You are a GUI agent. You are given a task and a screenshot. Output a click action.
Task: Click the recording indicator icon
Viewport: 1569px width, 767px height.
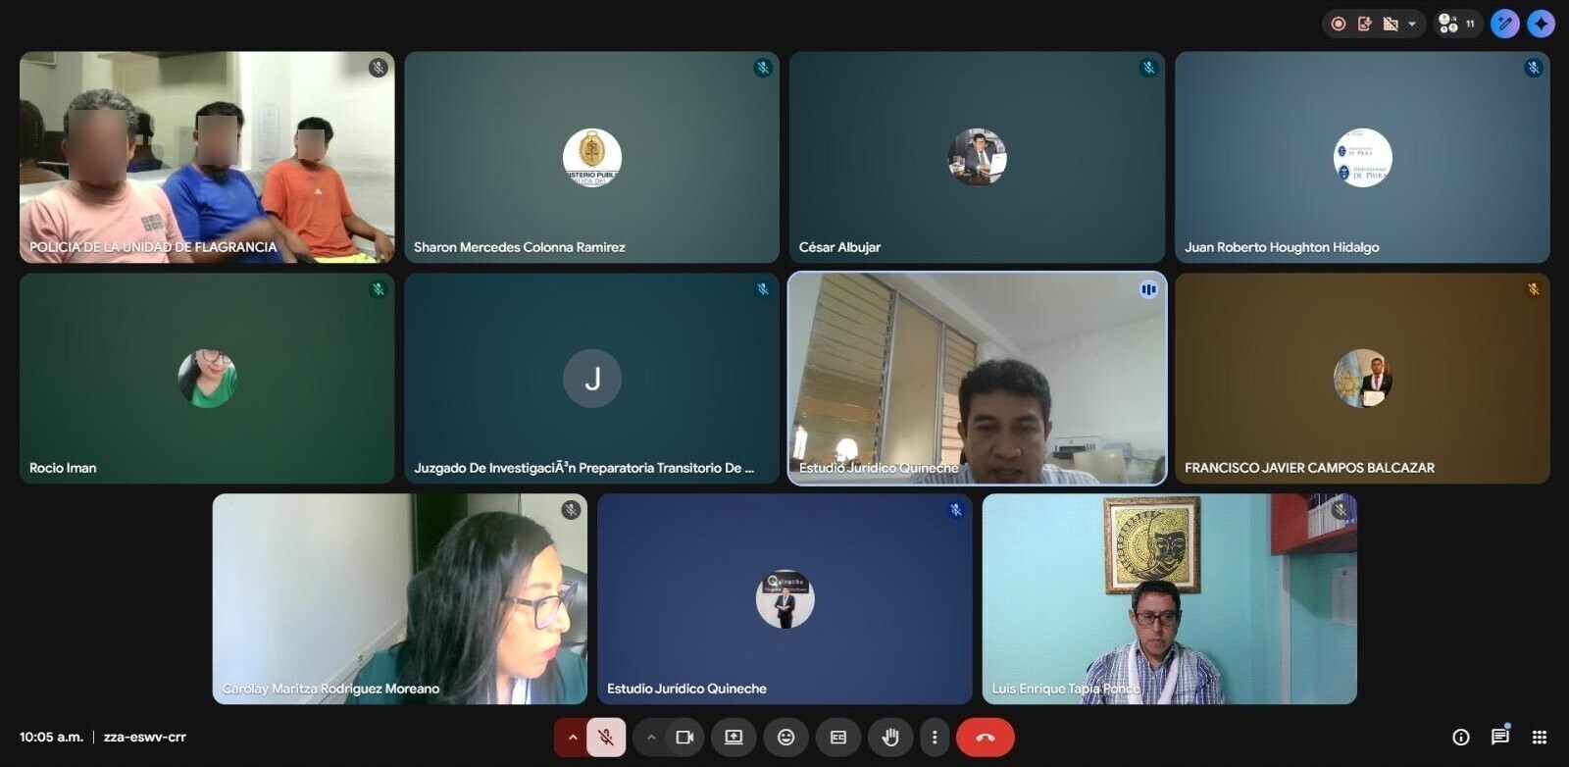pyautogui.click(x=1339, y=24)
